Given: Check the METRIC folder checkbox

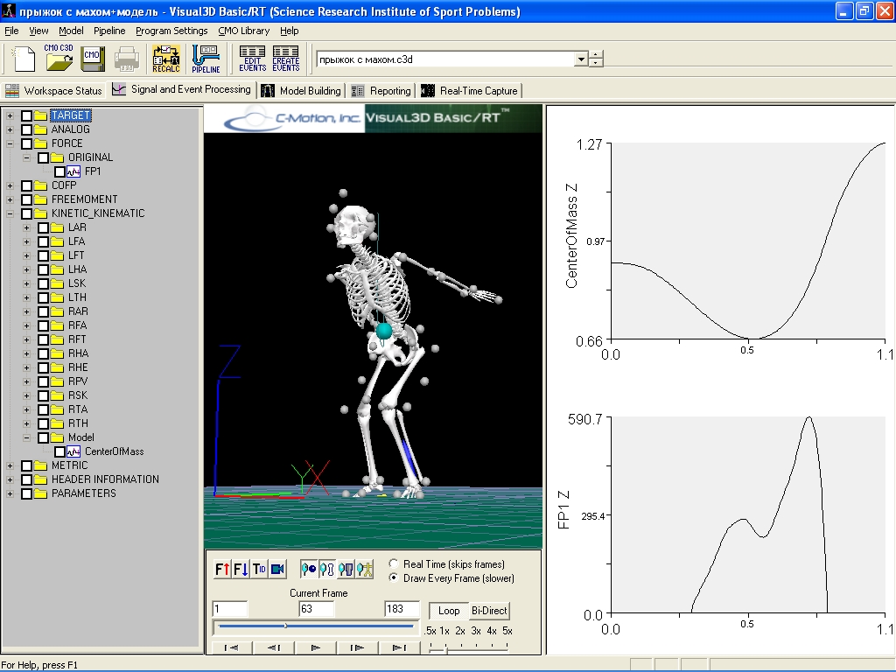Looking at the screenshot, I should 26,465.
